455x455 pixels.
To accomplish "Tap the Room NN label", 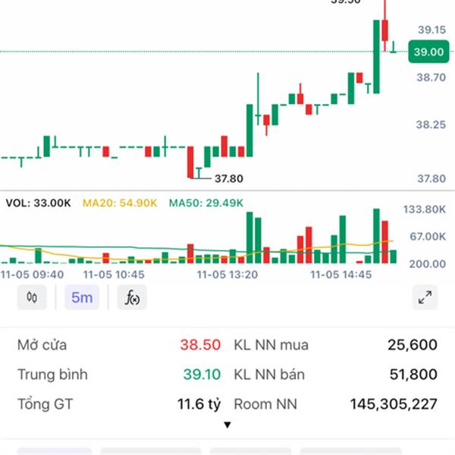I will tap(265, 404).
